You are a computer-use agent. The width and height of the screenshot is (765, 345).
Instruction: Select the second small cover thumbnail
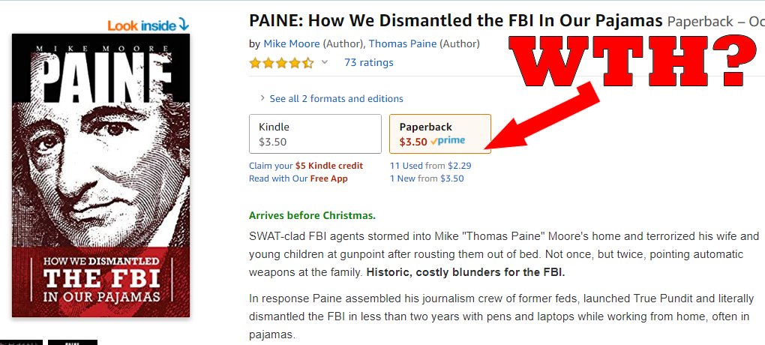pyautogui.click(x=73, y=342)
